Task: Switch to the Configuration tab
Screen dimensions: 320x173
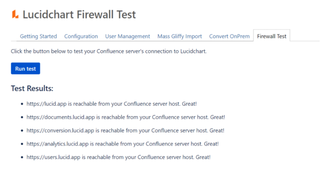Action: pos(81,36)
